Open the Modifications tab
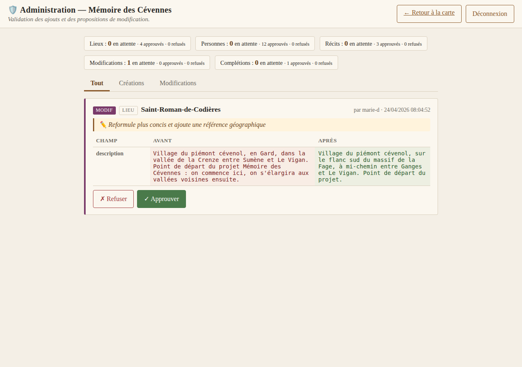Viewport: 522px width, 367px height. pos(178,83)
